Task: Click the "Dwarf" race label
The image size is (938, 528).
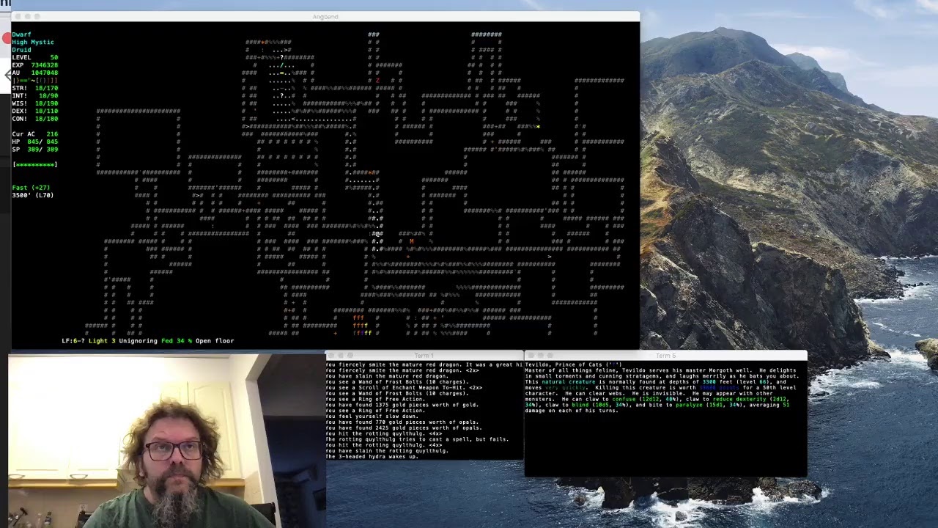Action: tap(21, 34)
